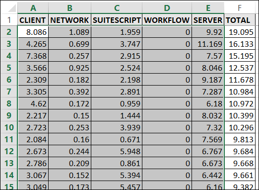Screen dimensions: 259x190
Task: Select total cell 15.195
Action: [240, 56]
